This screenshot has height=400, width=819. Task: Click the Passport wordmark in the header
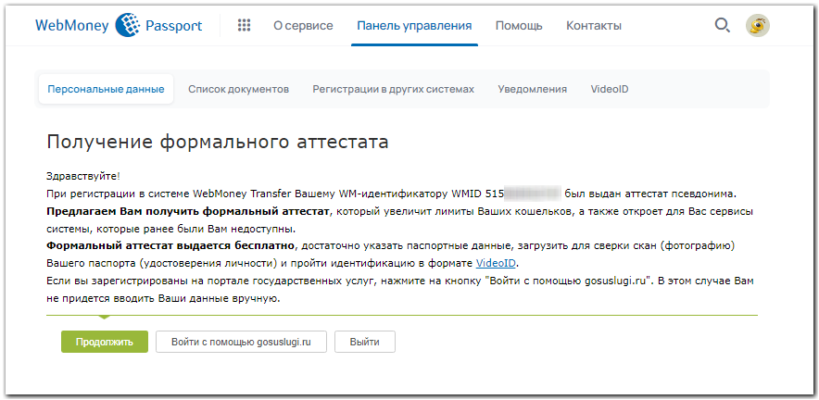[173, 25]
